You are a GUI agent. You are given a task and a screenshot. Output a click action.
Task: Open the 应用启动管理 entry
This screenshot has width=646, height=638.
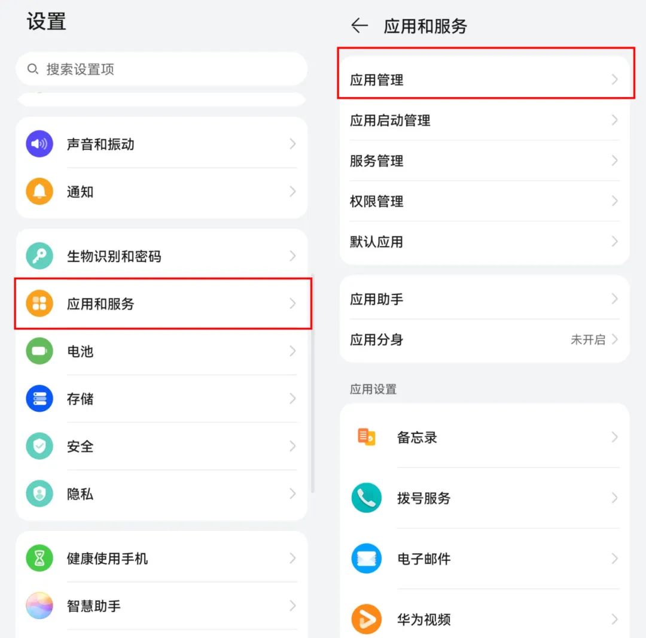click(x=484, y=120)
